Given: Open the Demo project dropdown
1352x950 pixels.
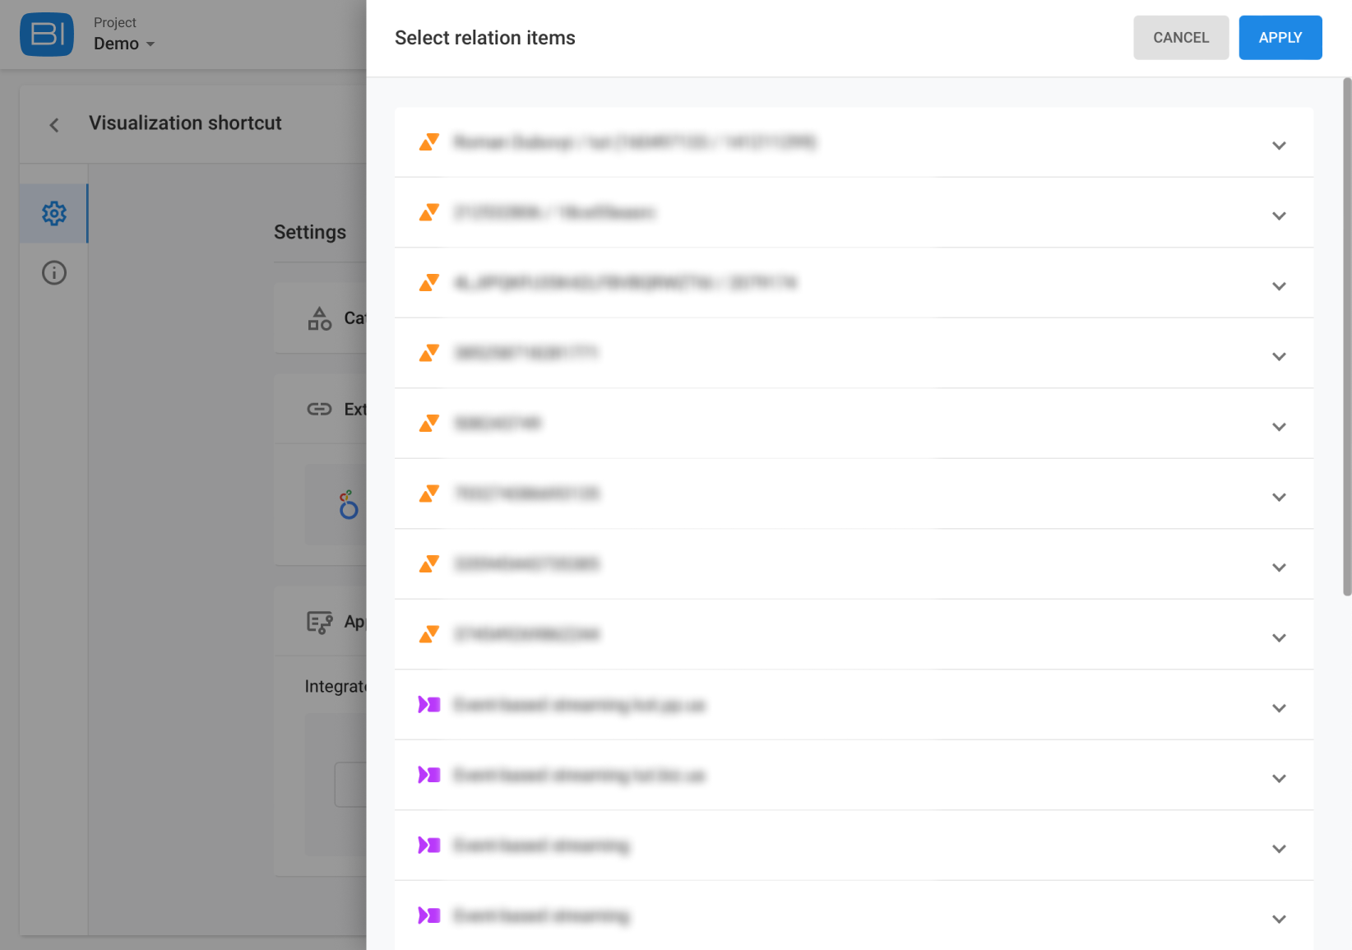Looking at the screenshot, I should click(x=123, y=44).
